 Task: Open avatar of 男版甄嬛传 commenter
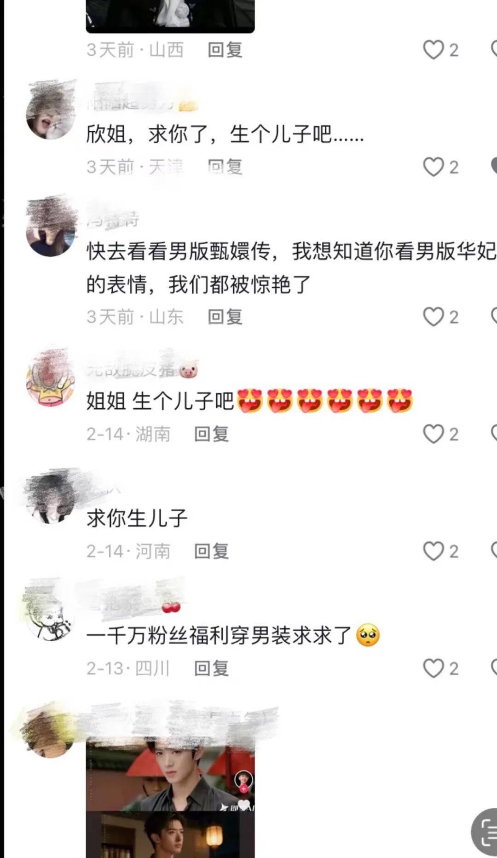click(x=50, y=231)
